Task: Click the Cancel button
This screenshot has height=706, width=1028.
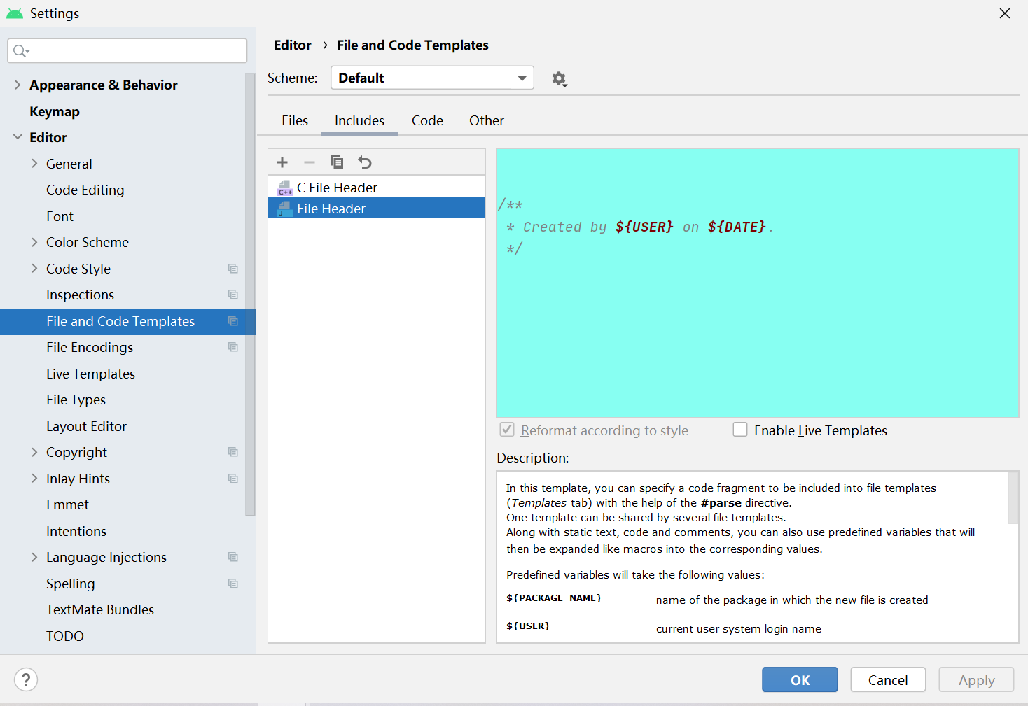Action: tap(888, 679)
